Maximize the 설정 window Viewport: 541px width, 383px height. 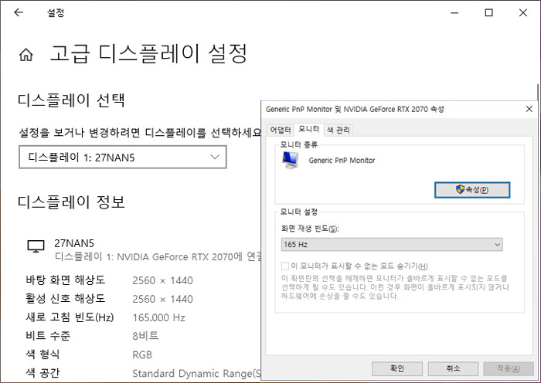(488, 13)
